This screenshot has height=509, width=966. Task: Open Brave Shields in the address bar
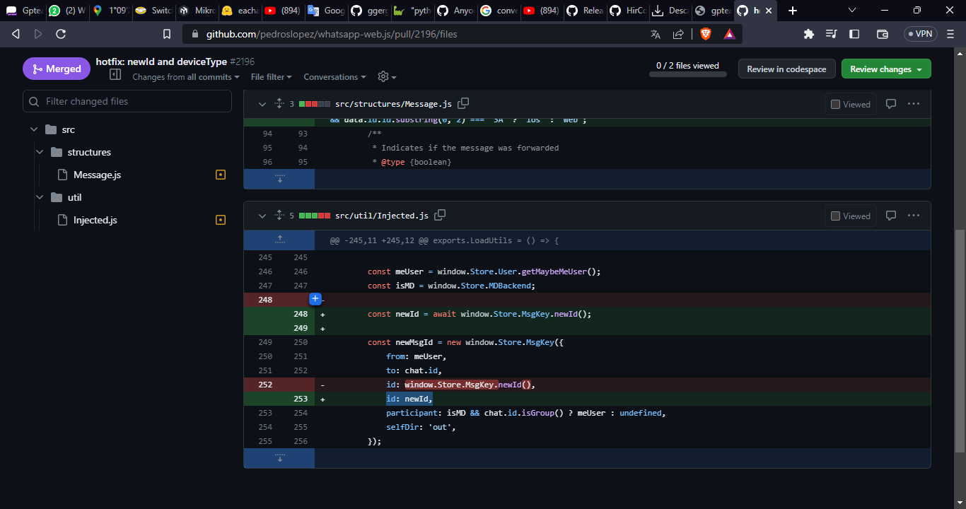click(706, 33)
